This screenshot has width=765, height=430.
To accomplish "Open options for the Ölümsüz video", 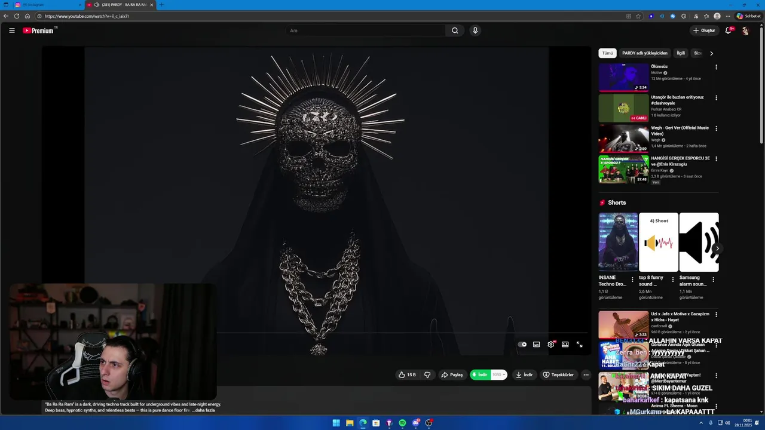I will (x=716, y=67).
